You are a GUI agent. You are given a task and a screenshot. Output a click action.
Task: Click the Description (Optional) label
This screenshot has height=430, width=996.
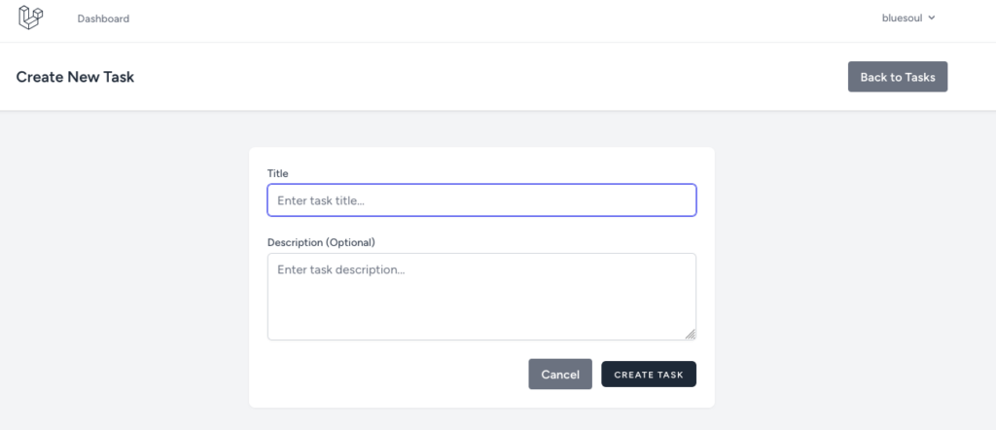coord(321,242)
